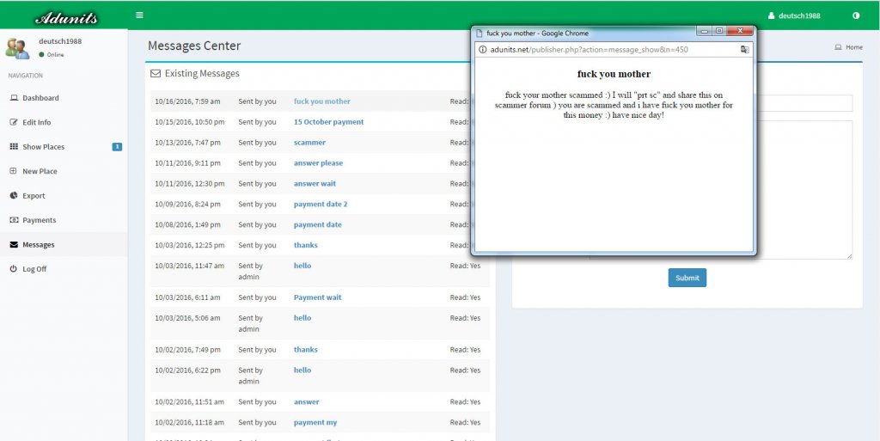Click the Adunits logo
This screenshot has height=441, width=880.
pos(65,17)
